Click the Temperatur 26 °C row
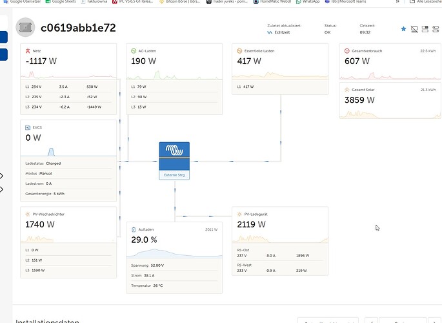The height and width of the screenshot is (323, 442). click(174, 286)
